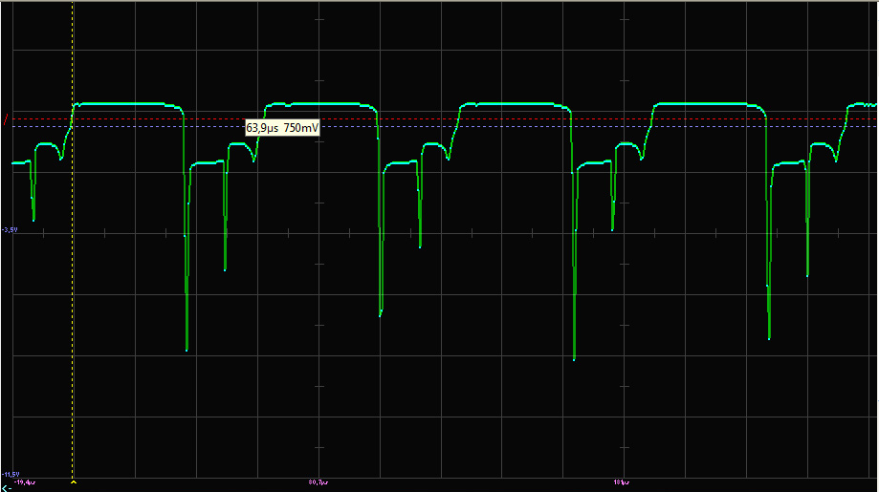Click tip of the first deep negative spike

pos(187,350)
